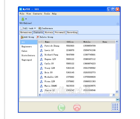Image resolution: width=140 pixels, height=119 pixels.
Task: Open the Conference tool
Action: coord(46,28)
